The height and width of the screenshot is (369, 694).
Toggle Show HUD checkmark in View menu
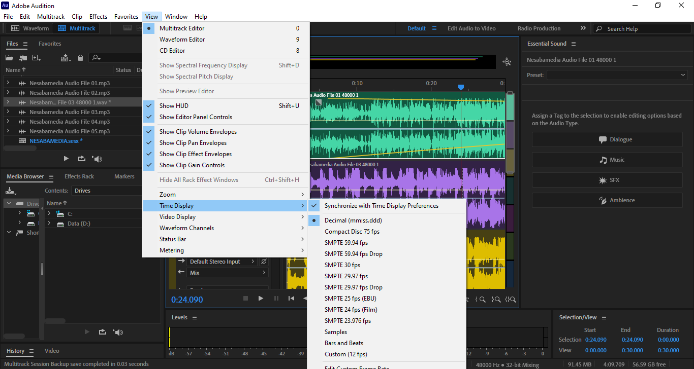(x=174, y=106)
